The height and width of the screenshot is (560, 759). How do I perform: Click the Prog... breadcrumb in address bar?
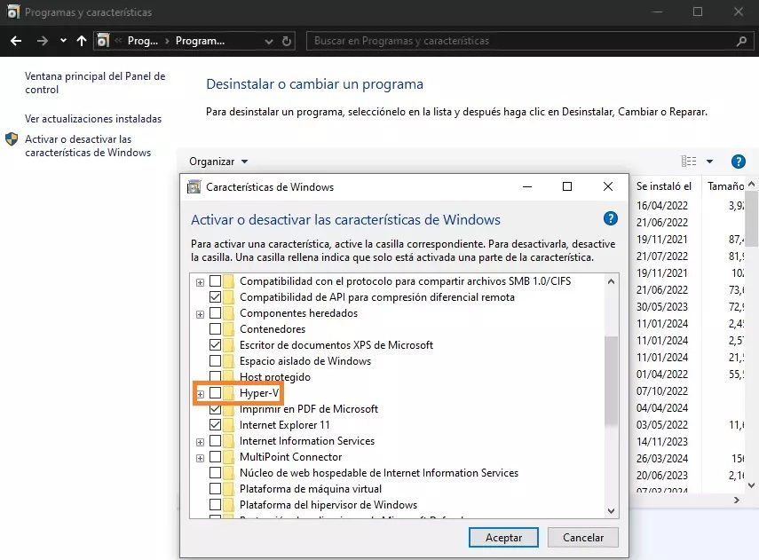tap(143, 41)
